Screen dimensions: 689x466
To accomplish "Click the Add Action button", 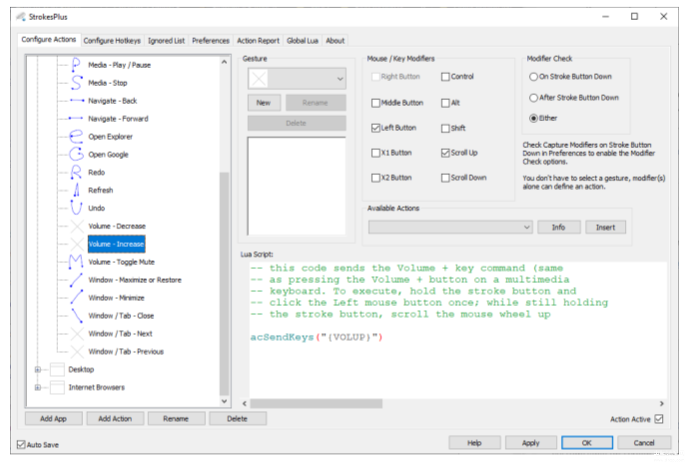I will pos(115,418).
